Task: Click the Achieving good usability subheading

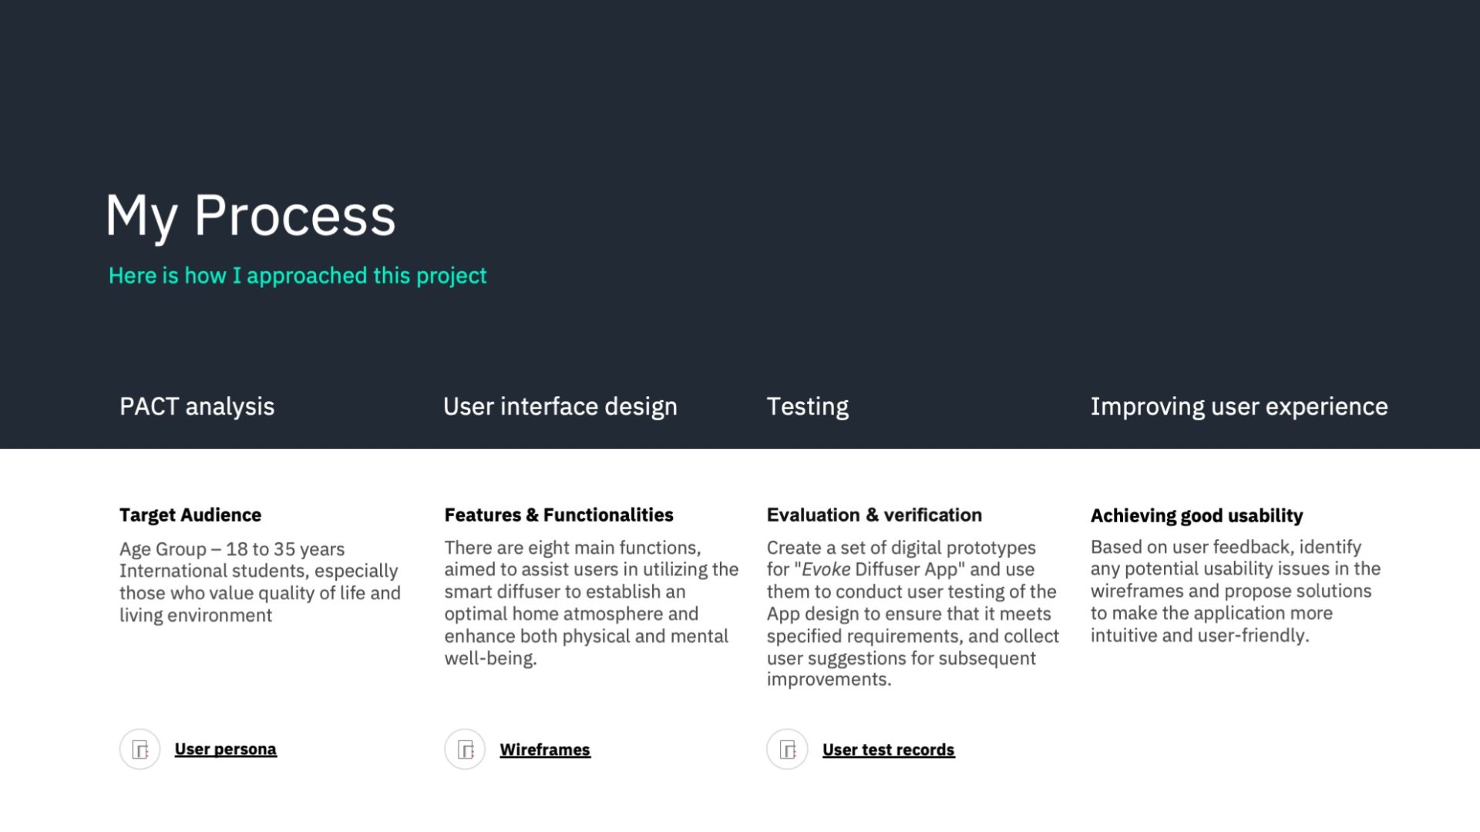Action: click(x=1196, y=516)
